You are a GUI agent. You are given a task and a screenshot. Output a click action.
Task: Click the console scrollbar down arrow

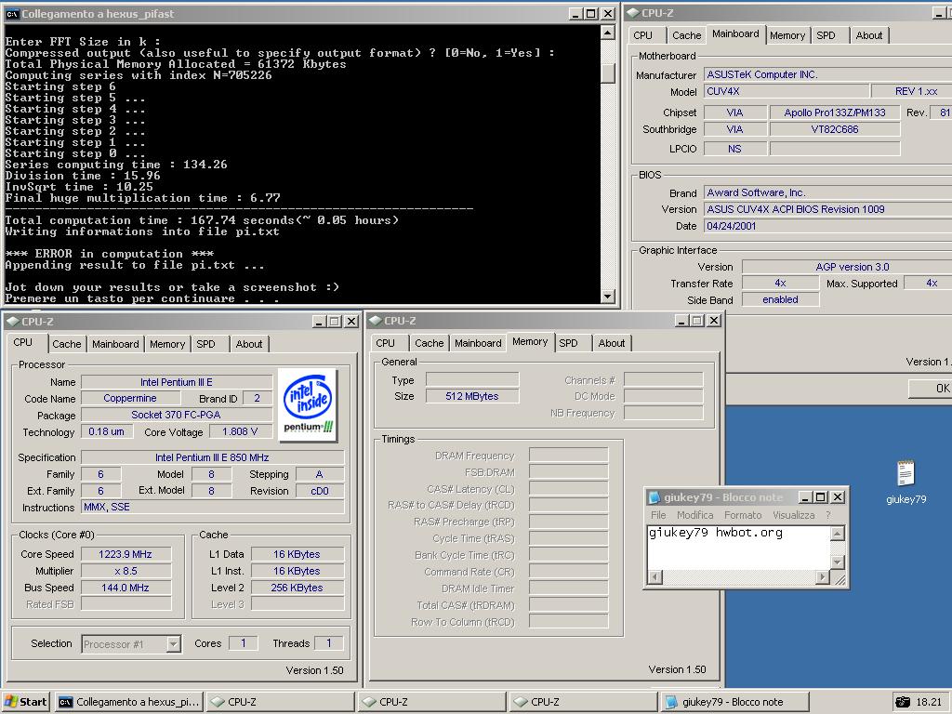click(608, 297)
